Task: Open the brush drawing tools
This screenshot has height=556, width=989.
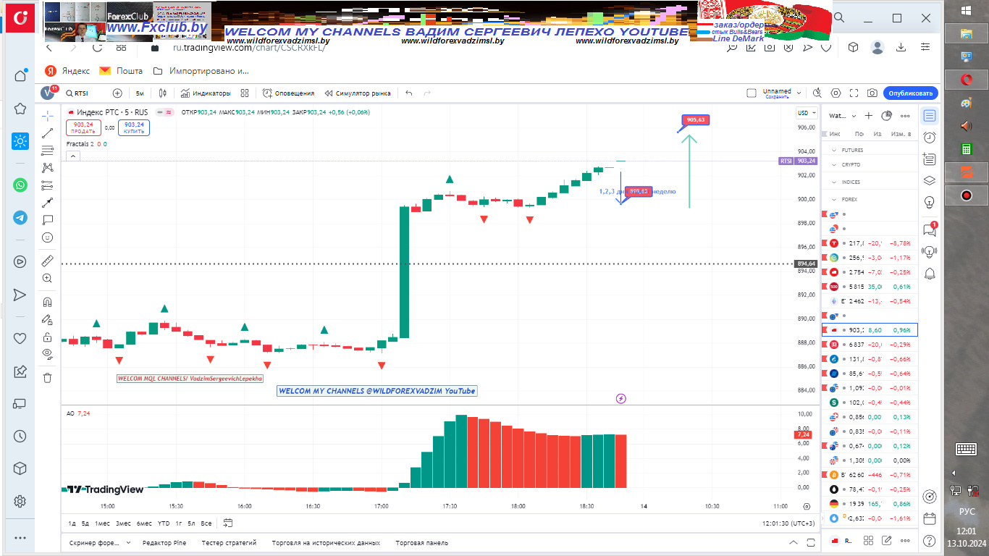Action: 47,203
